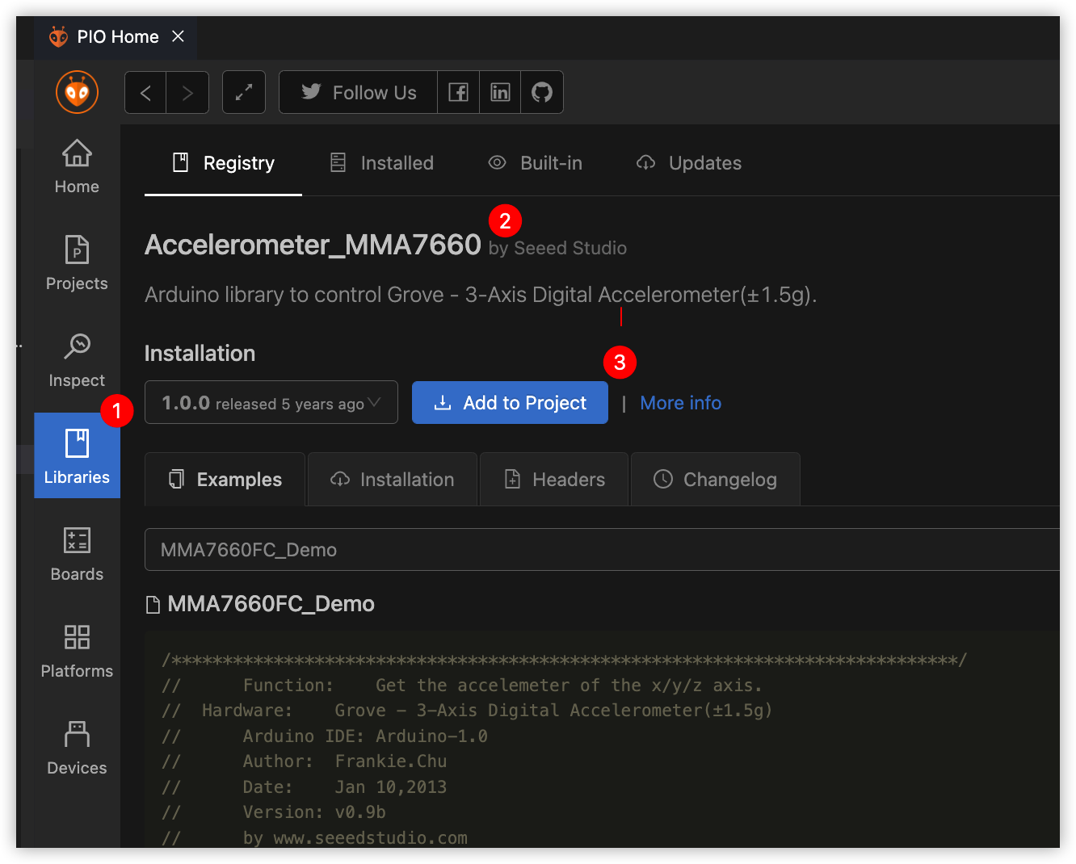The image size is (1076, 864).
Task: Close the PIO Home tab
Action: point(179,36)
